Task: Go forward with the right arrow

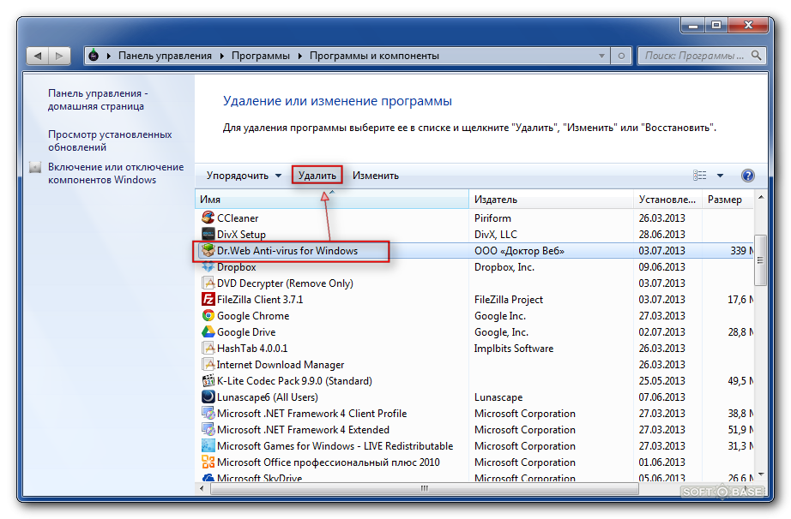Action: [59, 56]
